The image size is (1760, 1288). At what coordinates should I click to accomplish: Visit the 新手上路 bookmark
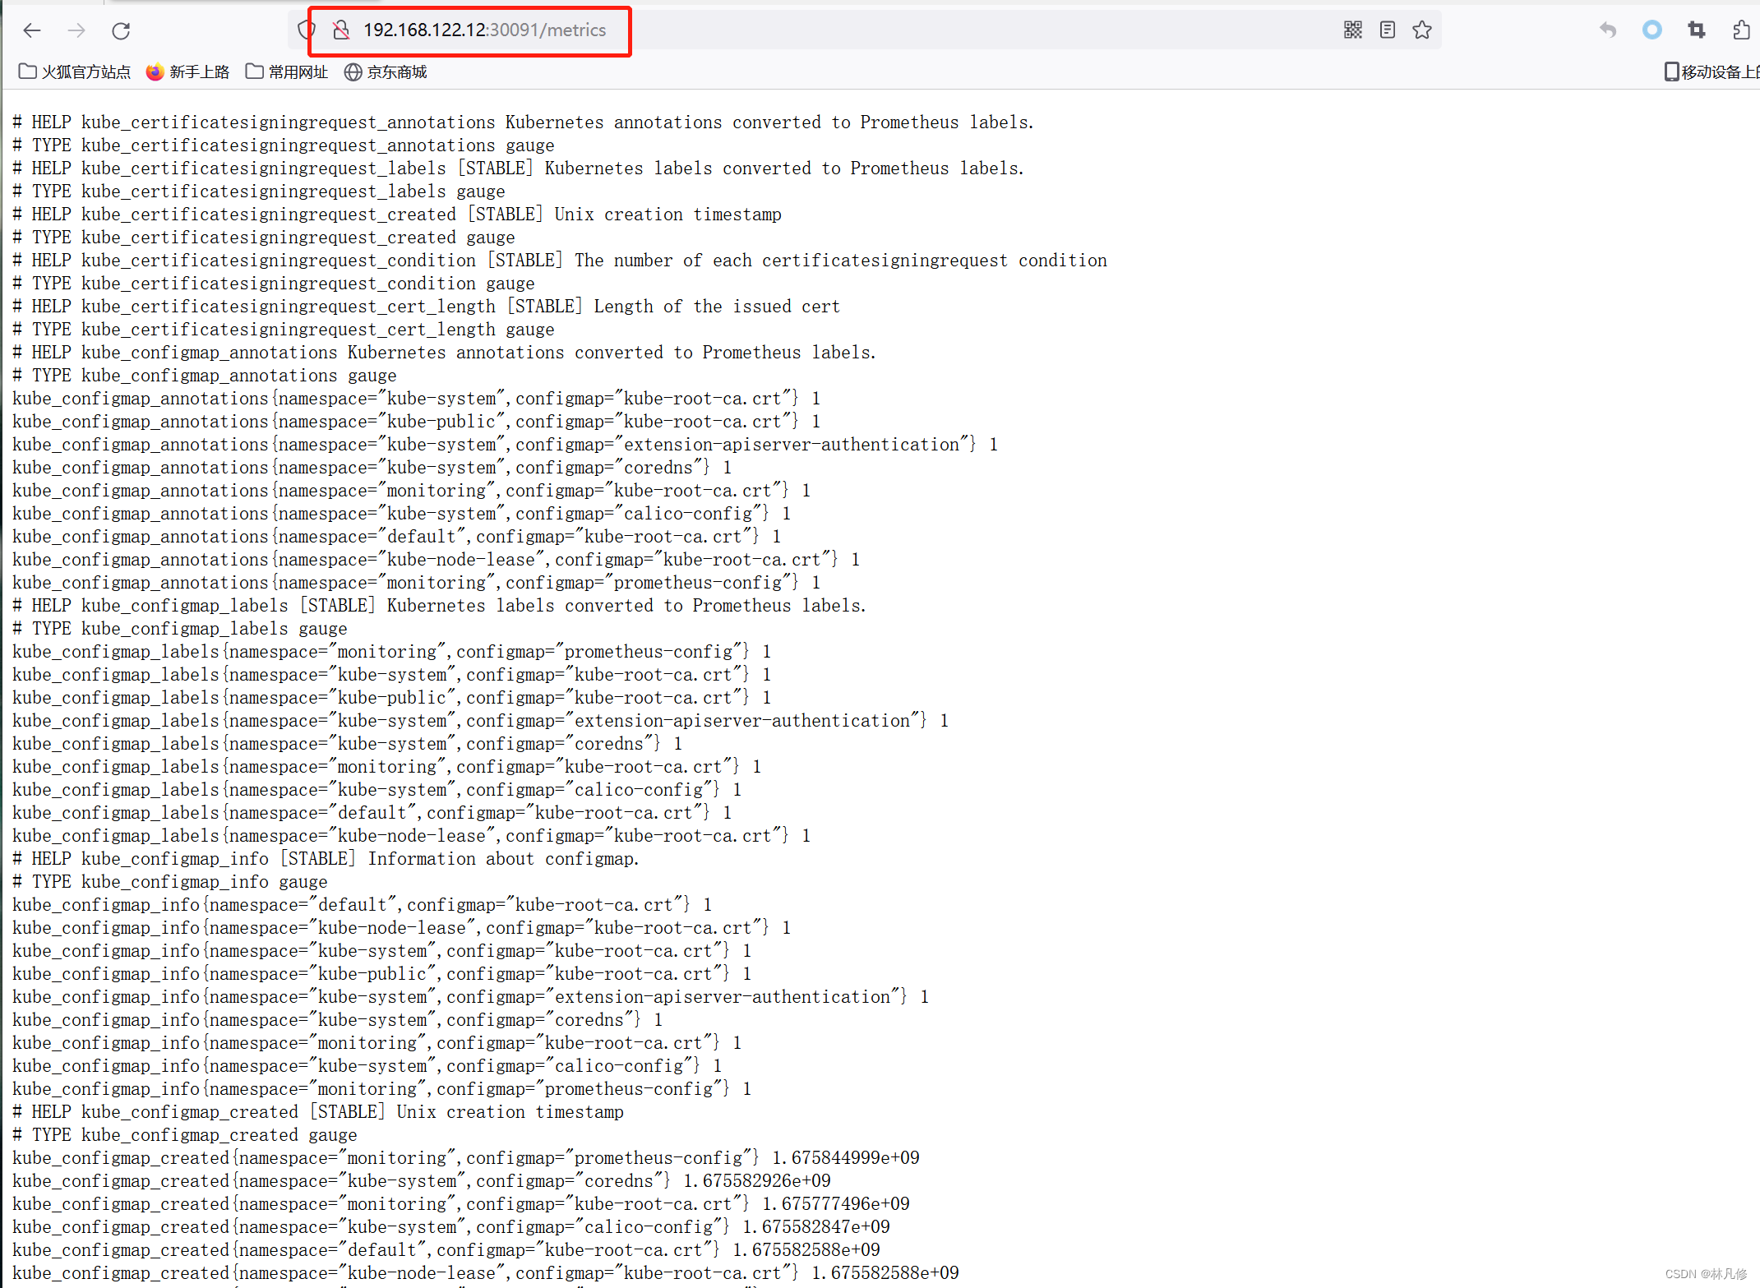coord(200,72)
